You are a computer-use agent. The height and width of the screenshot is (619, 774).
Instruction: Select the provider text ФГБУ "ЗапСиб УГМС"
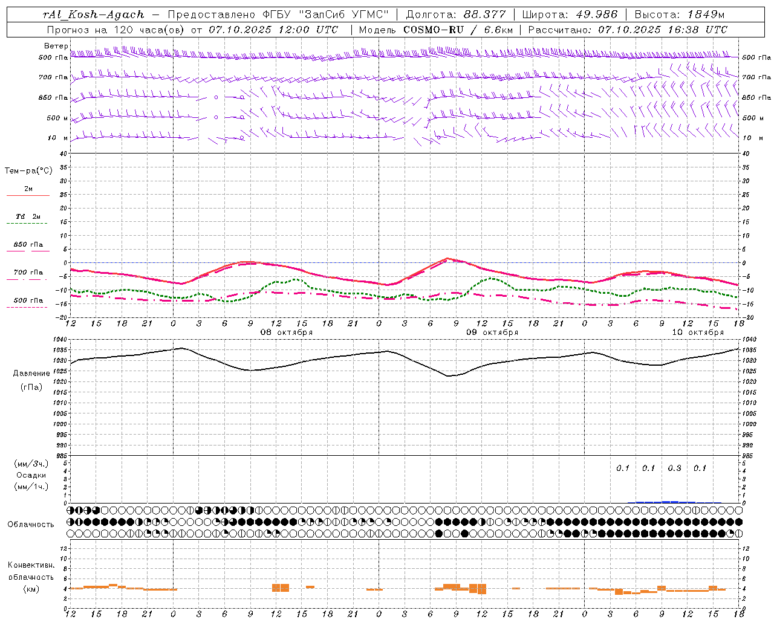coord(326,15)
